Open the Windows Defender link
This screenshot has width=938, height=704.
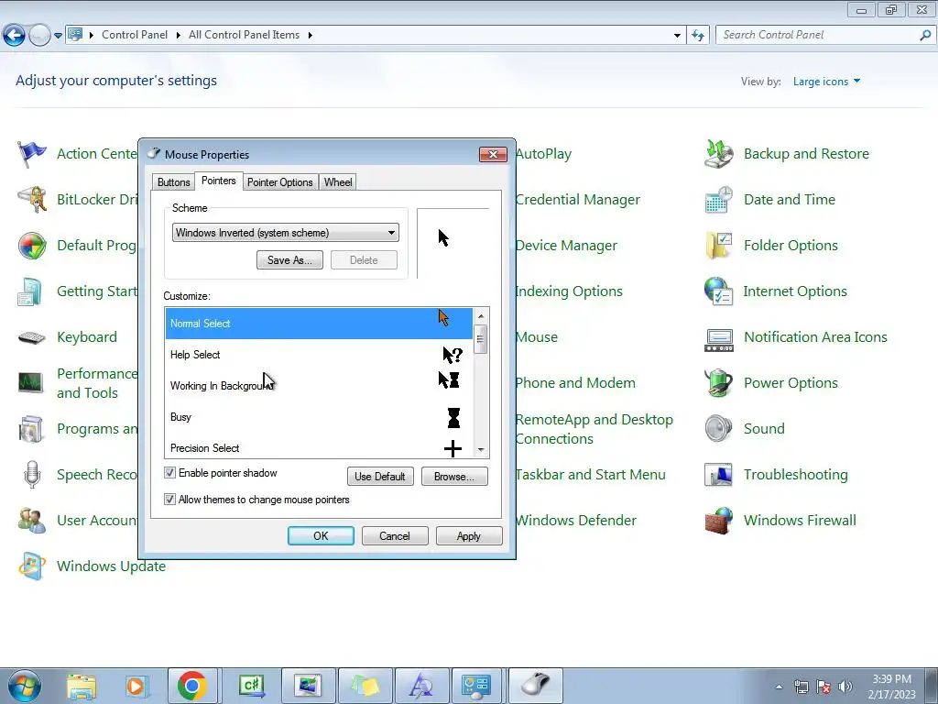(x=575, y=521)
